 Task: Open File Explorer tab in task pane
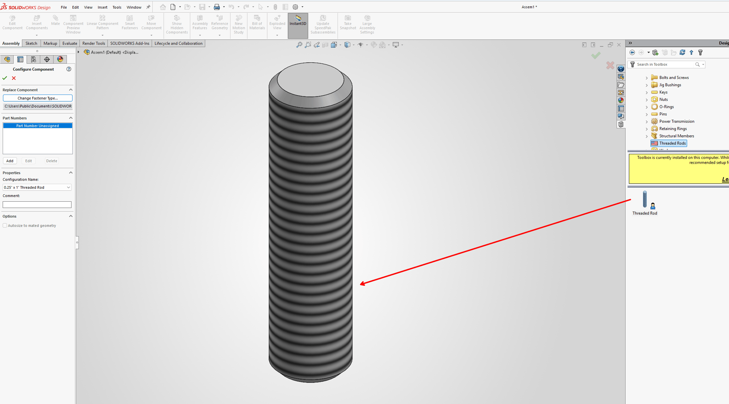pos(621,85)
